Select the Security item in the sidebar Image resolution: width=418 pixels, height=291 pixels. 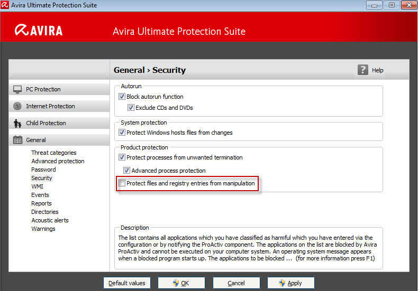click(42, 178)
